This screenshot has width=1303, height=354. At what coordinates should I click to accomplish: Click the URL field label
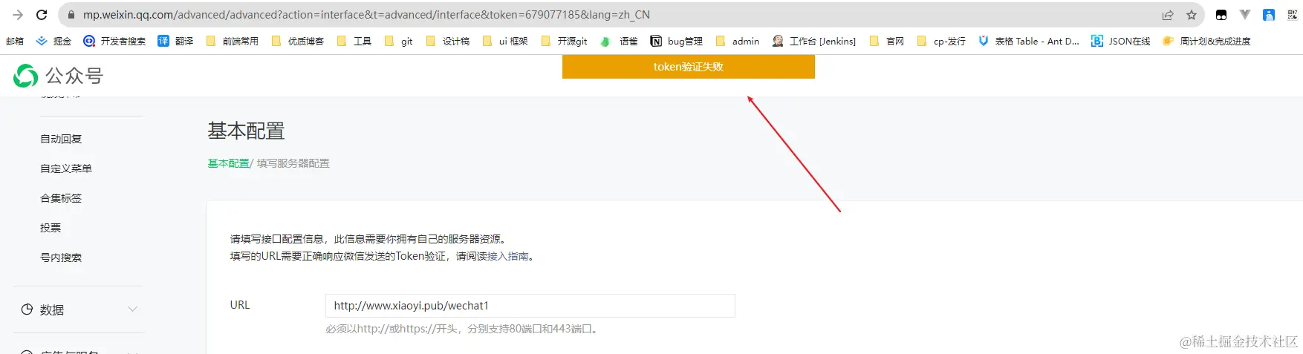[x=240, y=305]
